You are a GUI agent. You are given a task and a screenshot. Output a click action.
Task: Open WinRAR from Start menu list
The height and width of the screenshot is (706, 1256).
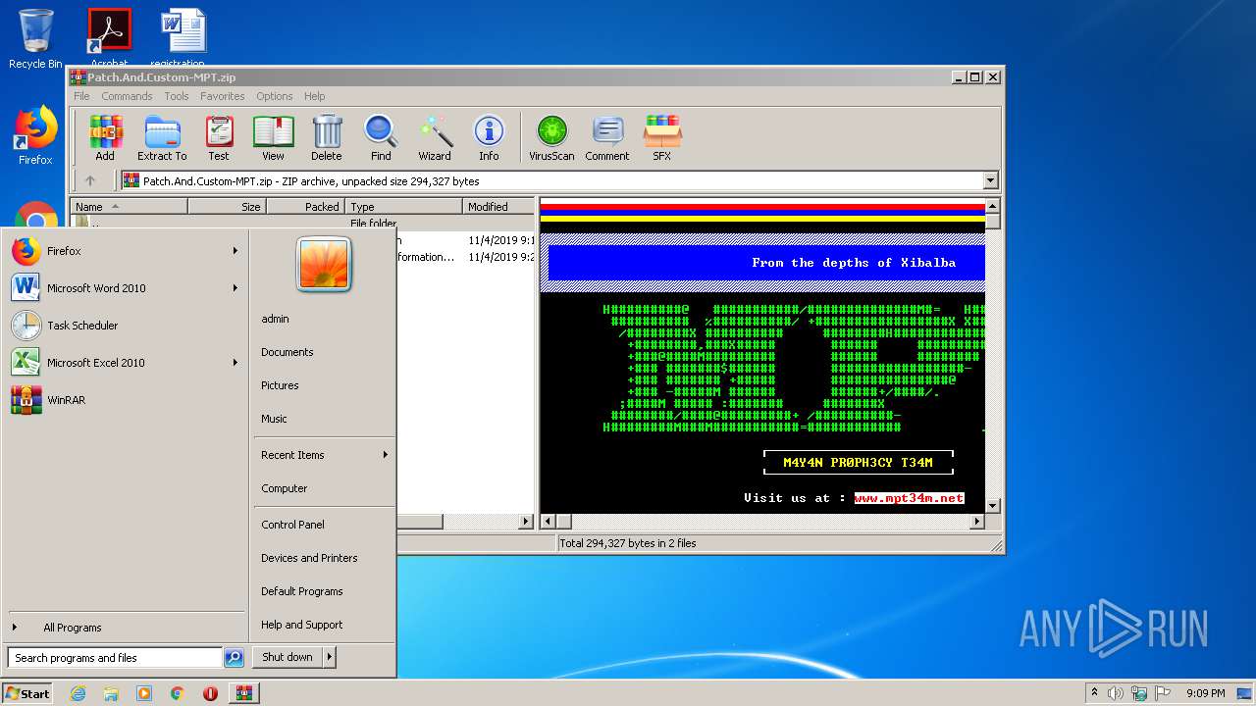(125, 400)
